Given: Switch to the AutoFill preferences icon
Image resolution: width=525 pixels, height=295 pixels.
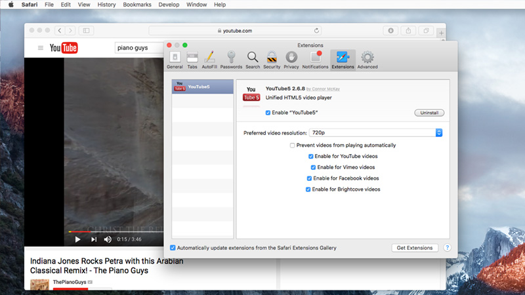Looking at the screenshot, I should click(209, 60).
